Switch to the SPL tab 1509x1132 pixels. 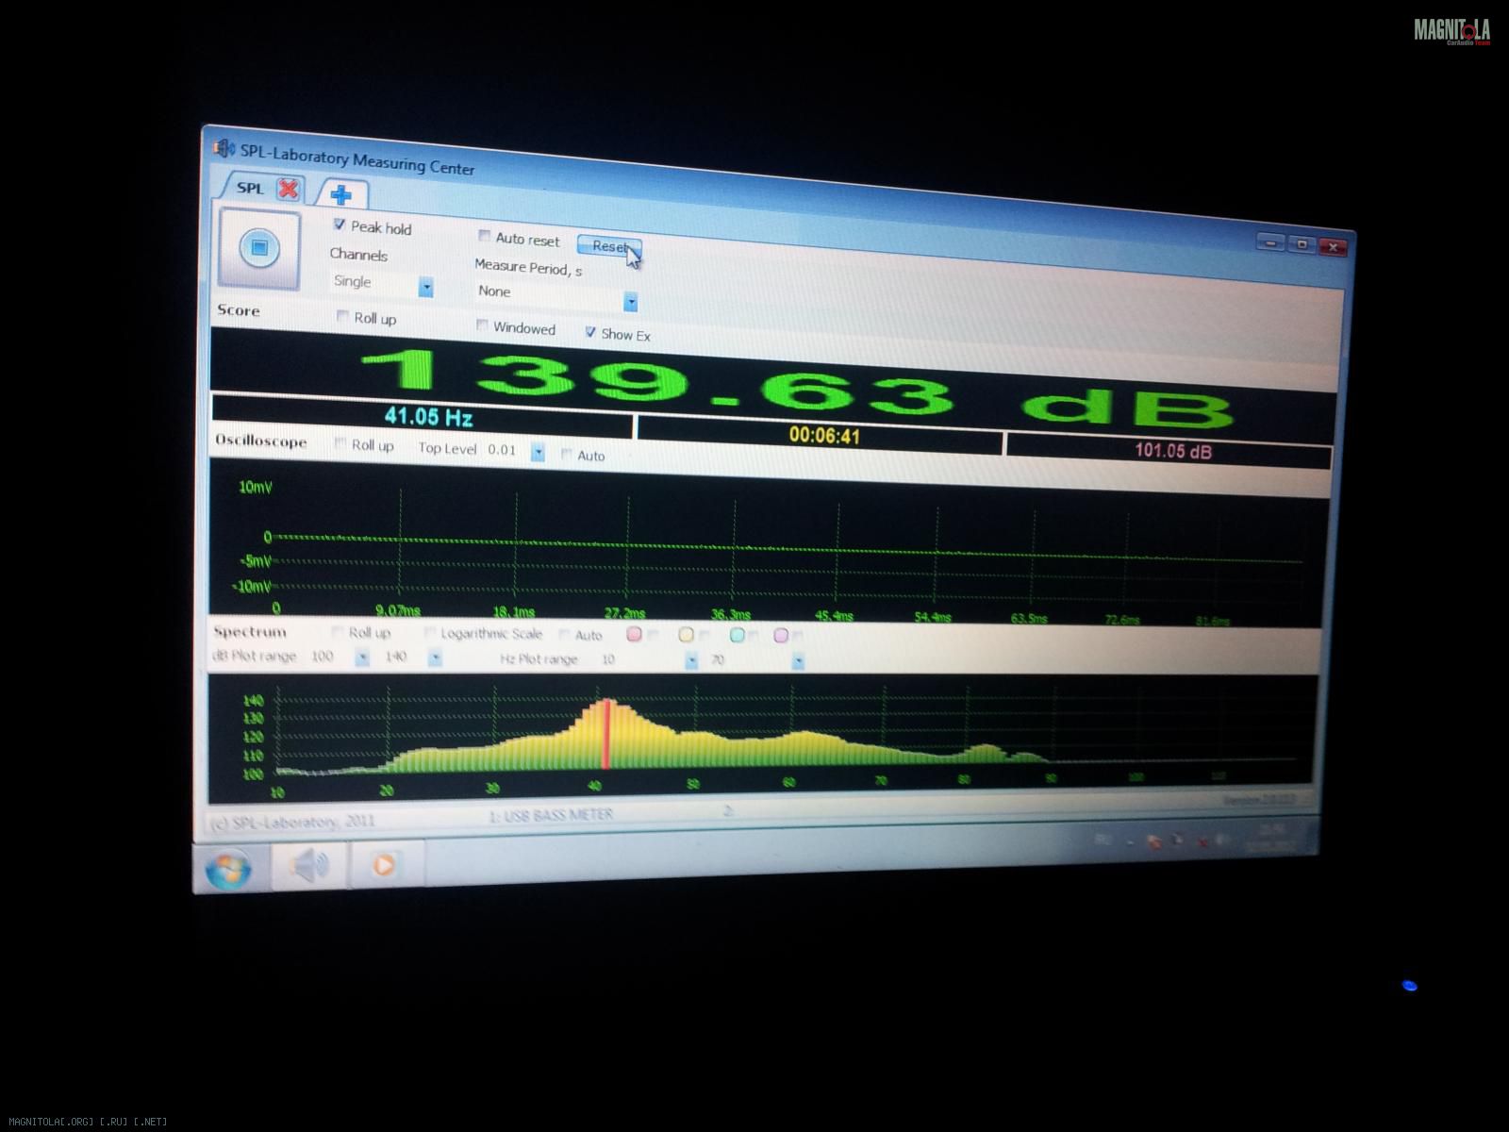[250, 188]
